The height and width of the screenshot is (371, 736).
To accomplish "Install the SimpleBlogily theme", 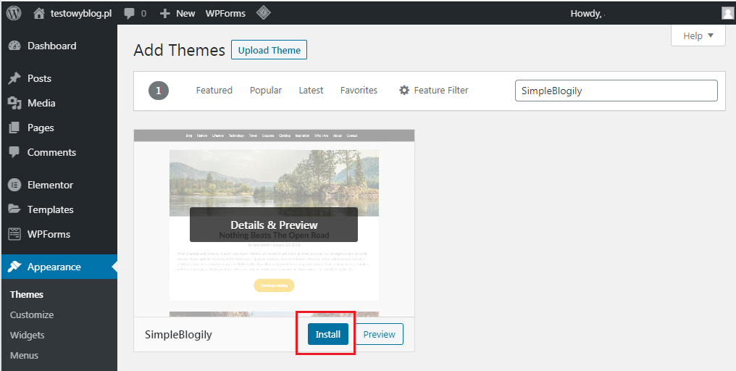I will [x=327, y=334].
